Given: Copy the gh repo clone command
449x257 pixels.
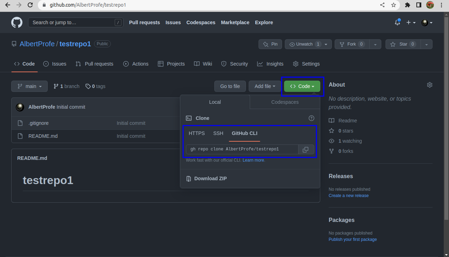Looking at the screenshot, I should point(306,149).
